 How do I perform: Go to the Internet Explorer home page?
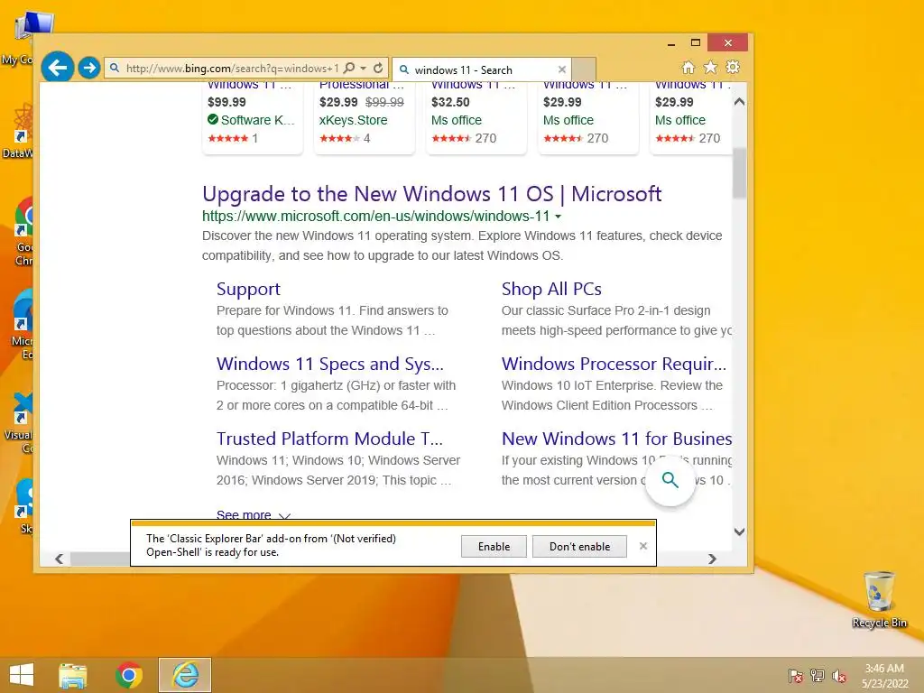coord(688,67)
